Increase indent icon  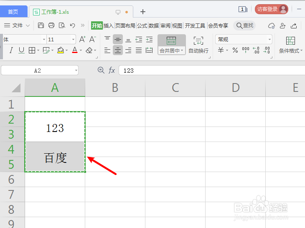coord(149,39)
